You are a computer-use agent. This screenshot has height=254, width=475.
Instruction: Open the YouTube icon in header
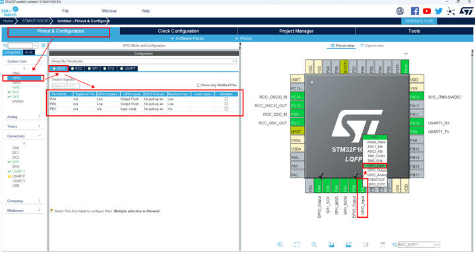(x=427, y=11)
